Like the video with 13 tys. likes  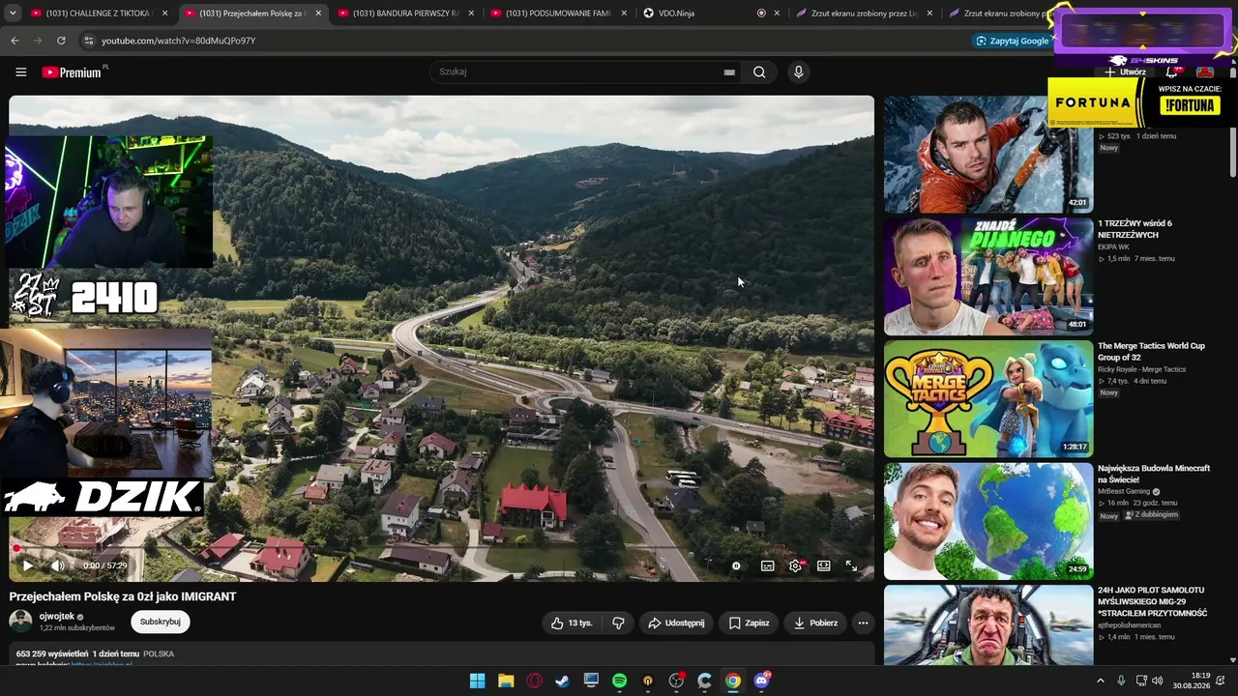coord(572,623)
